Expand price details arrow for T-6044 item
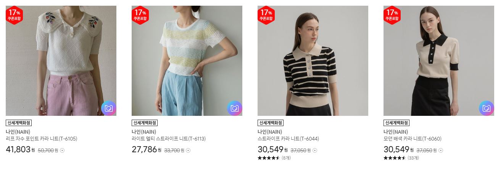The image size is (498, 169). click(x=314, y=150)
